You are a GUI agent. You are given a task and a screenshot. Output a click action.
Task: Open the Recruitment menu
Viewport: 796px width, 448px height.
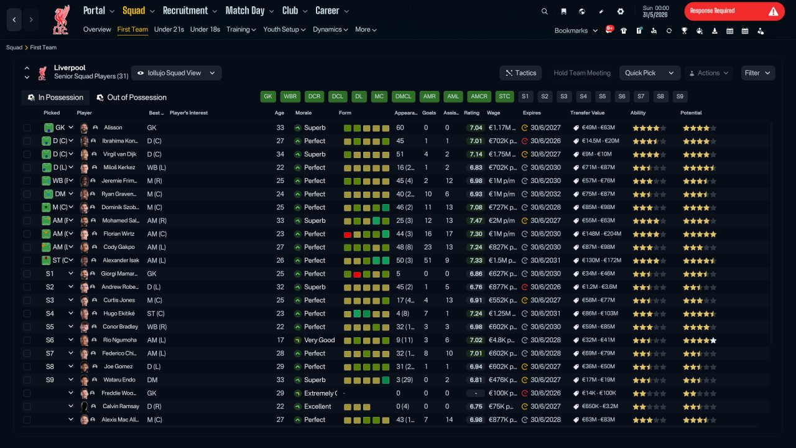[190, 11]
